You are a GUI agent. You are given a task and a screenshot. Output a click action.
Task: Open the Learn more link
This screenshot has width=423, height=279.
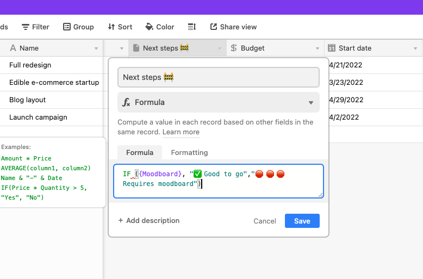pyautogui.click(x=181, y=132)
